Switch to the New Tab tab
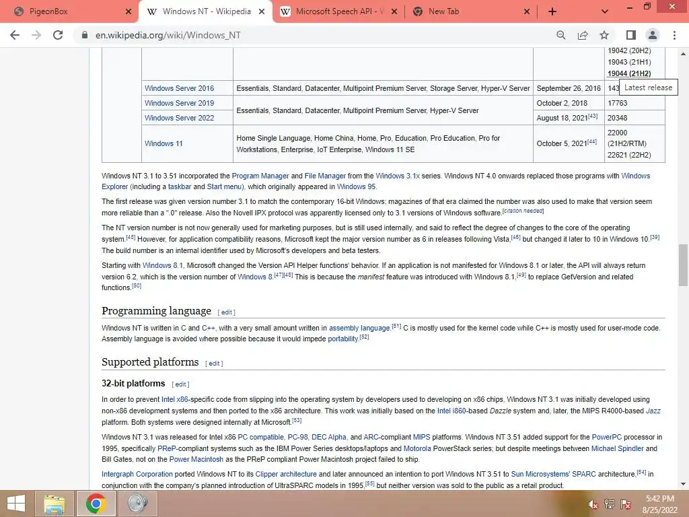This screenshot has width=689, height=517. 470,12
